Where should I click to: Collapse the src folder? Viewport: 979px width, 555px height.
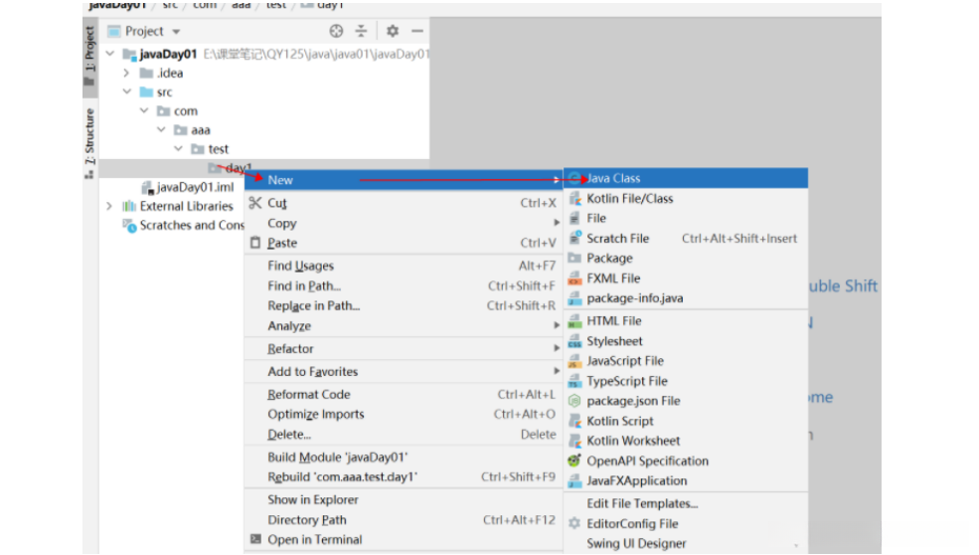(127, 92)
